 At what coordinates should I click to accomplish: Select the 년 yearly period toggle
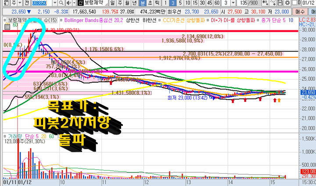click(x=135, y=3)
